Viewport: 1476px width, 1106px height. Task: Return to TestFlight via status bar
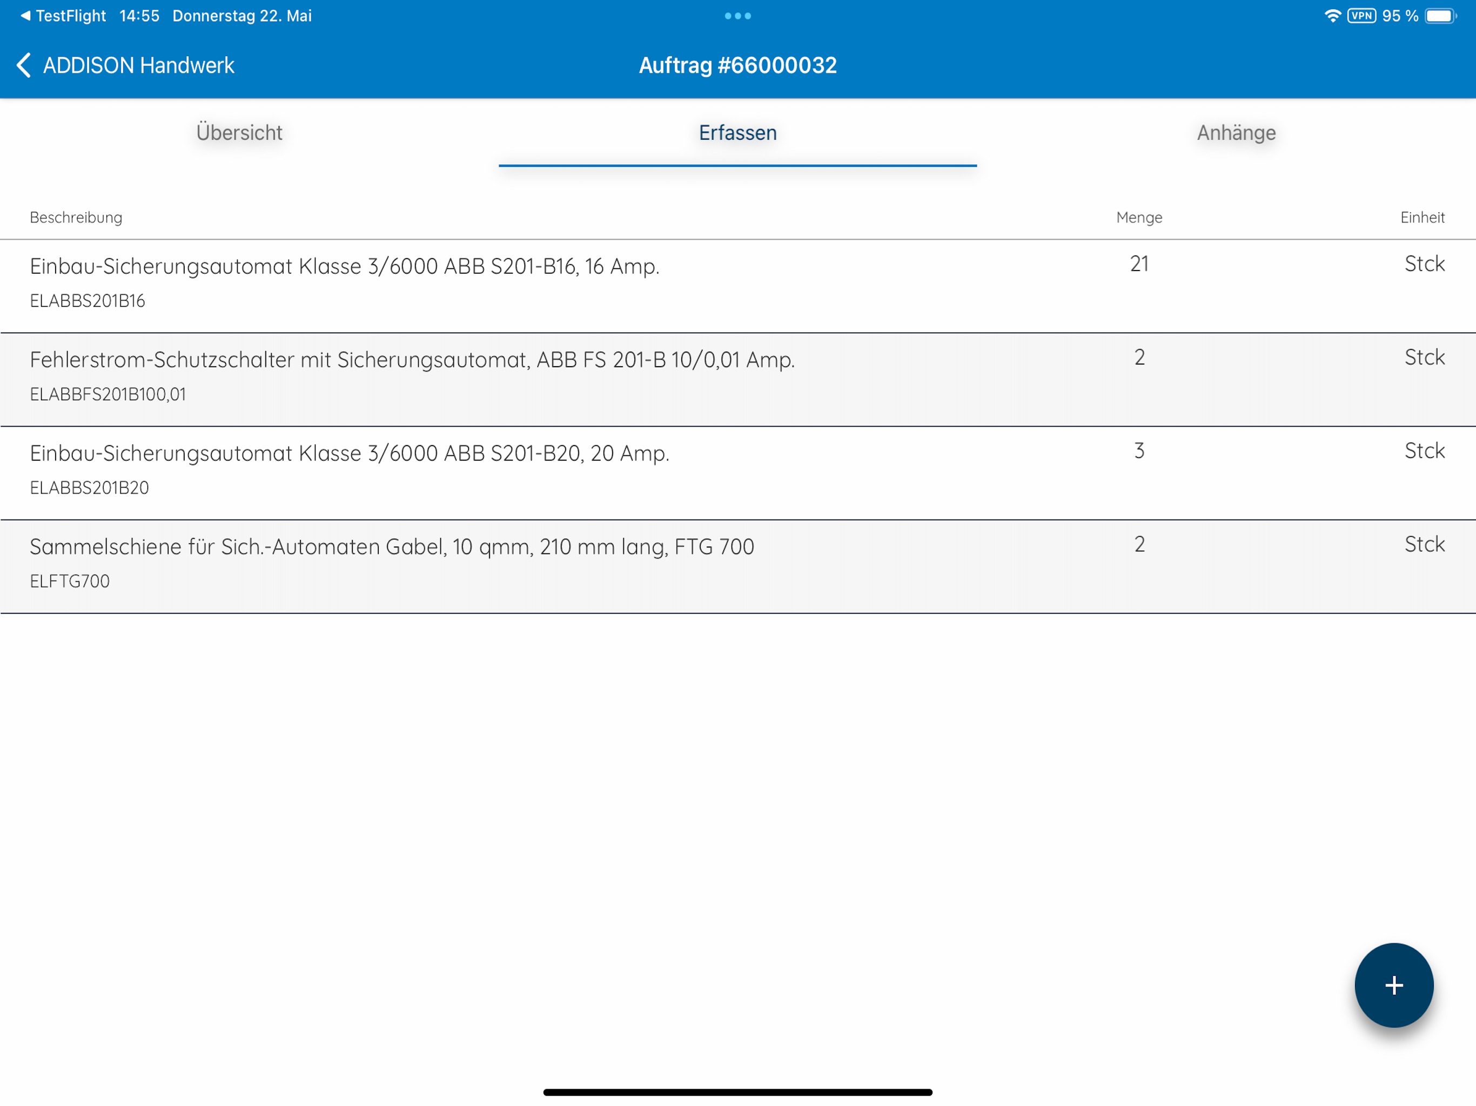[x=63, y=15]
